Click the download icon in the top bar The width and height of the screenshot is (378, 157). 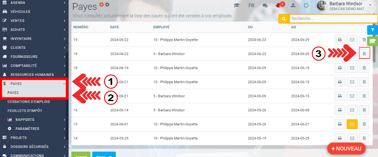293,6
